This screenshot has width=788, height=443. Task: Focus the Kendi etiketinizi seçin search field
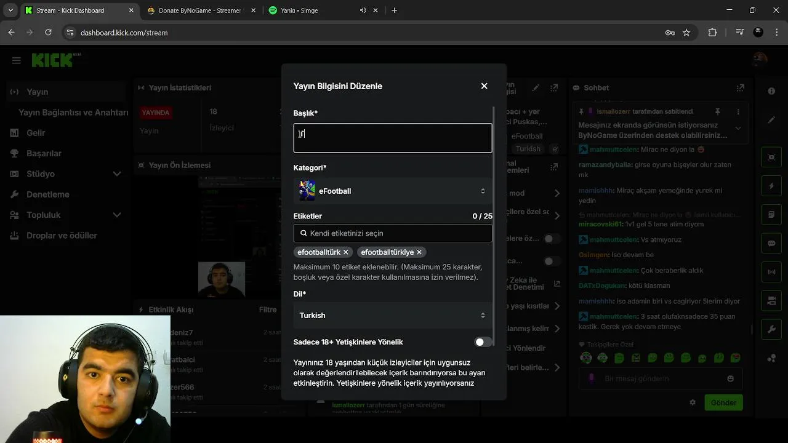pyautogui.click(x=393, y=233)
